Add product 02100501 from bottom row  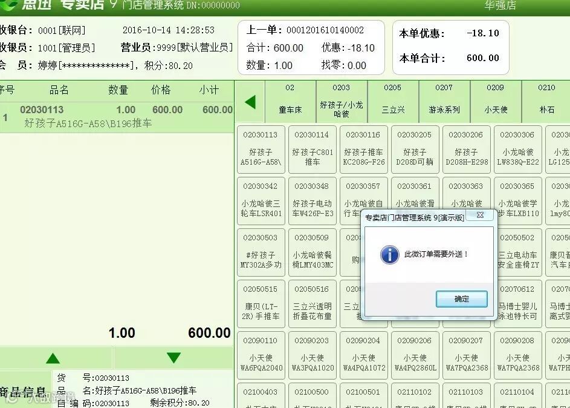tap(363, 396)
